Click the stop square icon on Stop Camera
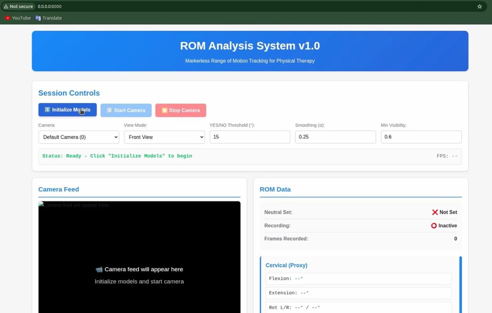 [165, 110]
